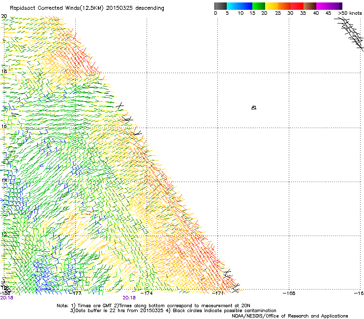Click the latitude label "14" on the left axis

(x=4, y=180)
